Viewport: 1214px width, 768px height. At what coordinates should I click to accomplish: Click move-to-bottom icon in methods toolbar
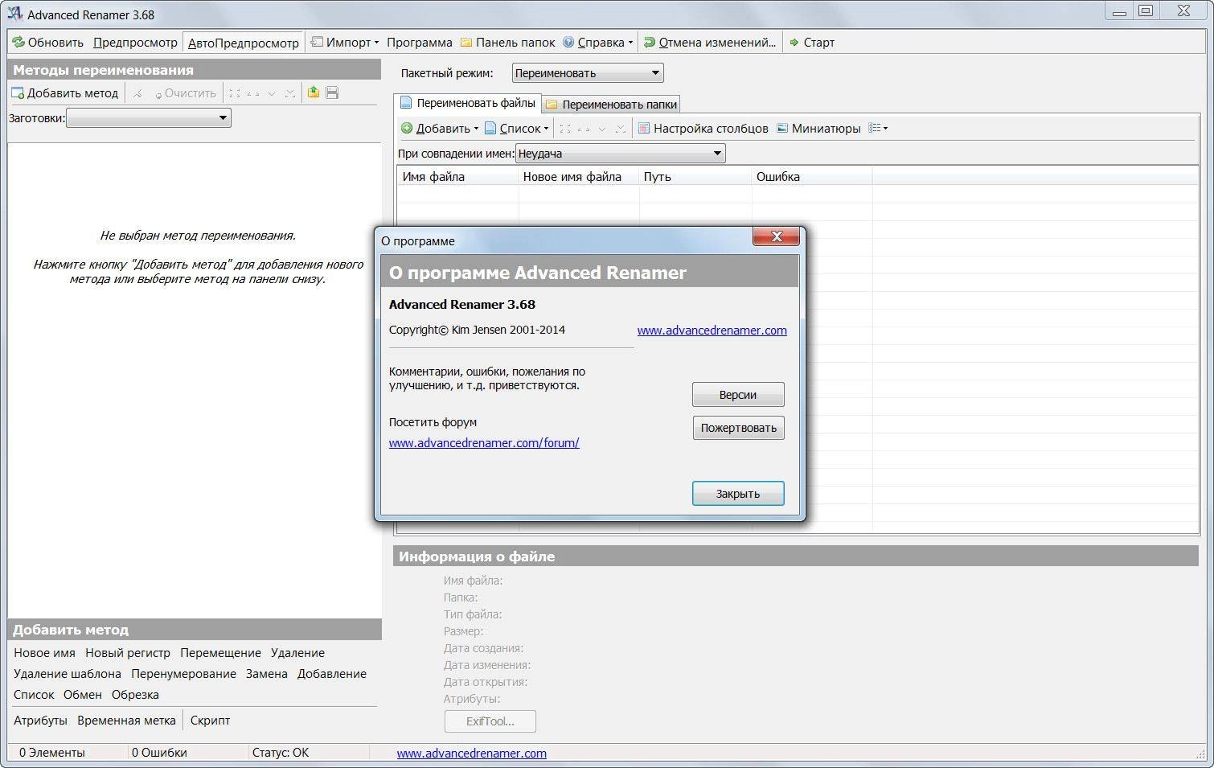(289, 93)
